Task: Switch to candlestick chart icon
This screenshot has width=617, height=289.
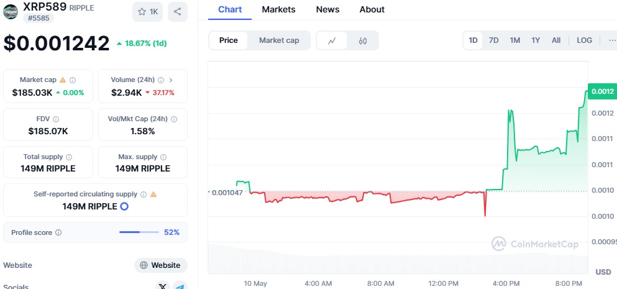Action: coord(363,40)
